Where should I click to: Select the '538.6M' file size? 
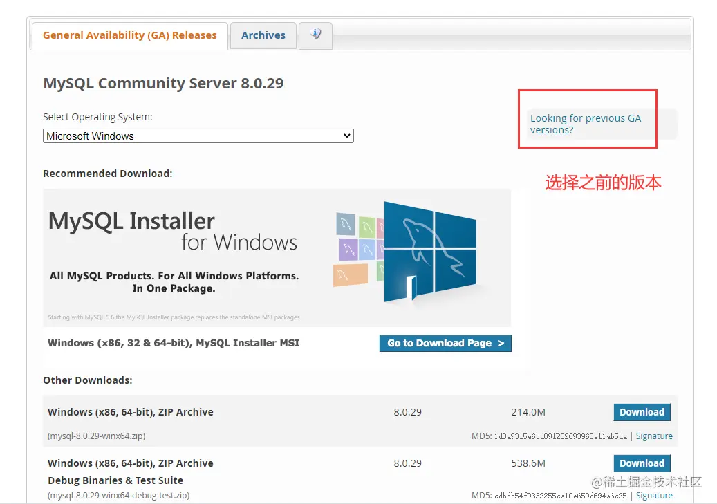pyautogui.click(x=528, y=463)
